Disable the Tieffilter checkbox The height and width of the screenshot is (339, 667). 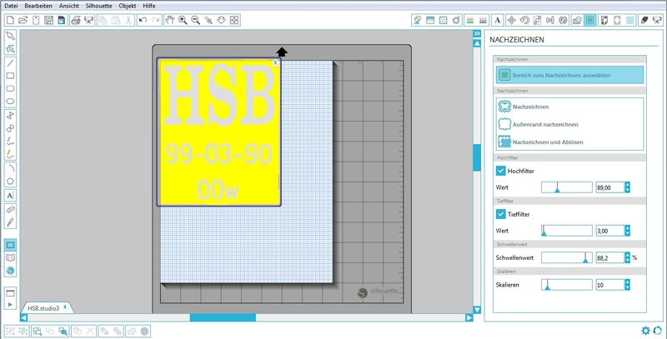click(501, 213)
